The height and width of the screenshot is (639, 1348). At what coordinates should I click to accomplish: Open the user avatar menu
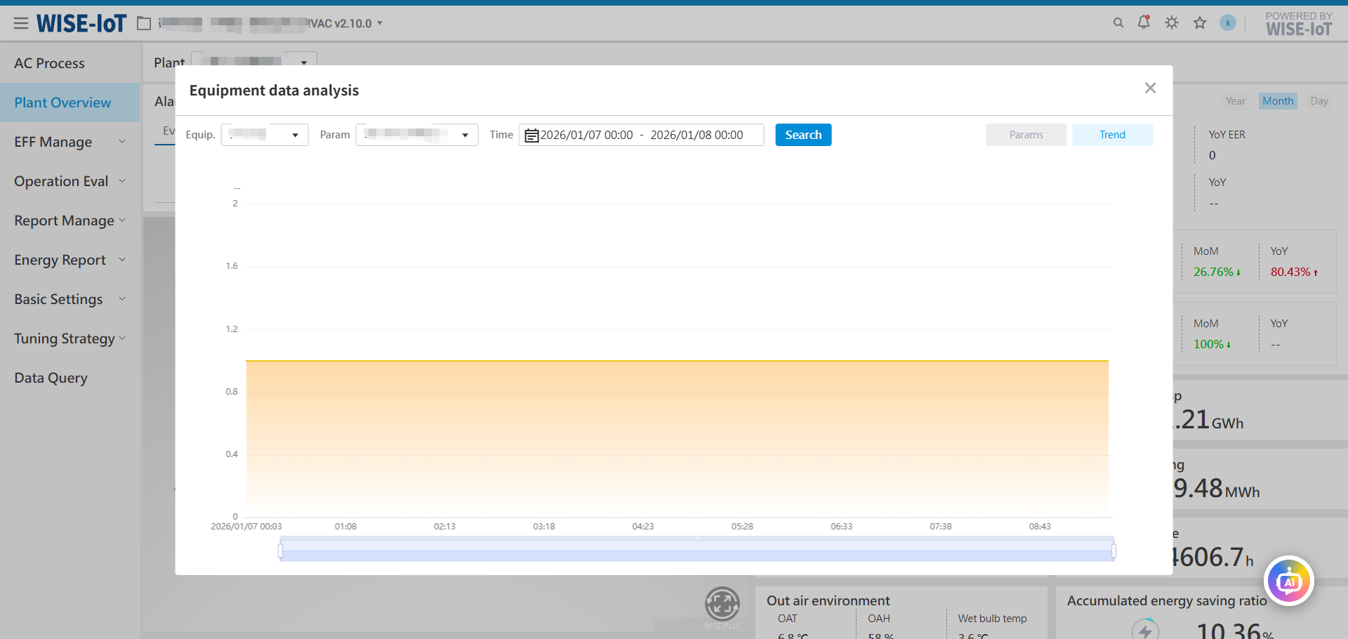click(1227, 23)
